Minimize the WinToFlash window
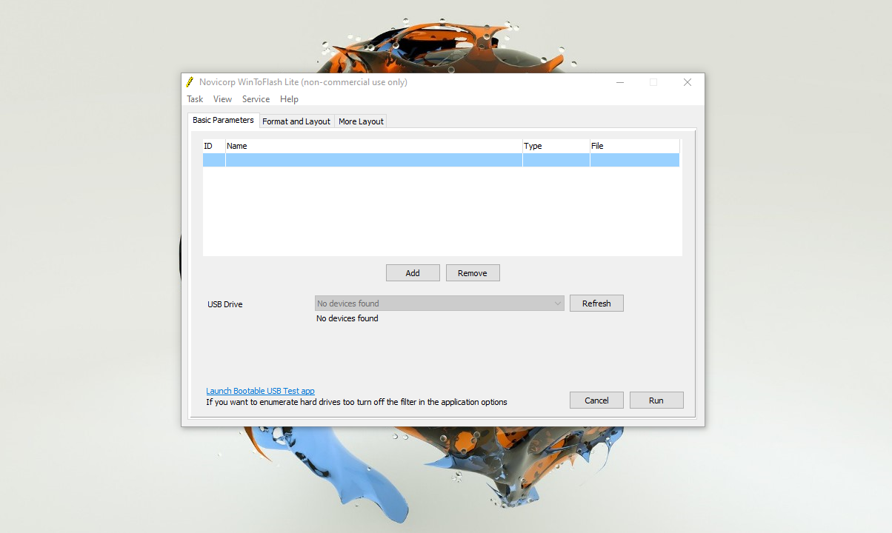Screen dimensions: 892x533 (619, 82)
